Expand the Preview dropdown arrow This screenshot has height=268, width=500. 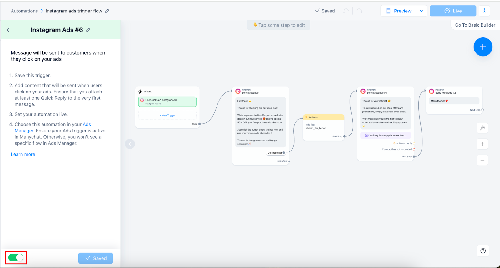(421, 11)
